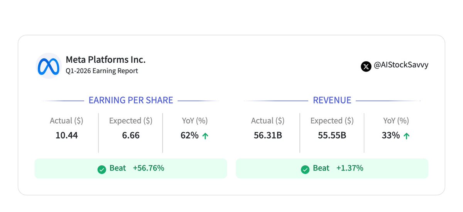Image resolution: width=463 pixels, height=212 pixels.
Task: Select the Meta Platforms Inc. title
Action: pos(106,60)
